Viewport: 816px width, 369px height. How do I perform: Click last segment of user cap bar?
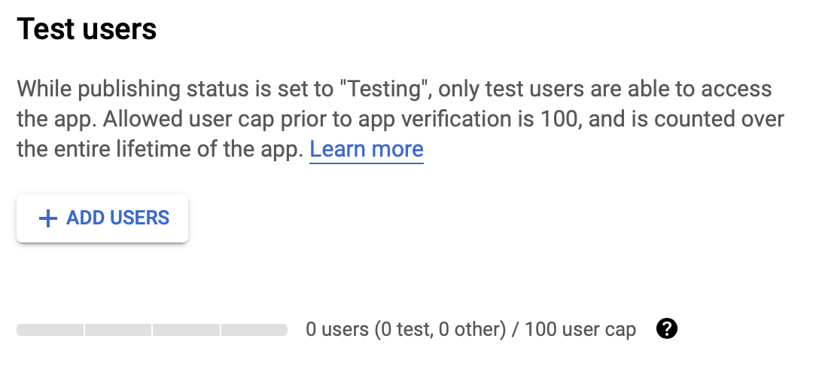tap(254, 329)
